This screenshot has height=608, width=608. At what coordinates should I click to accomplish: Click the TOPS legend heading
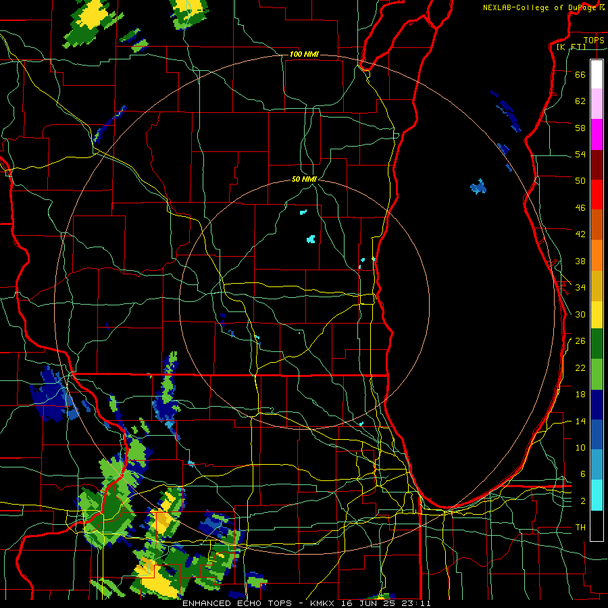(594, 40)
